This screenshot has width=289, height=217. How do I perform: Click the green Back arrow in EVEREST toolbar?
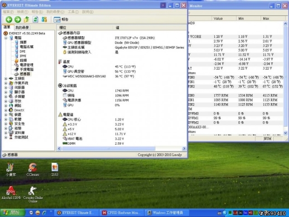[x=9, y=19]
